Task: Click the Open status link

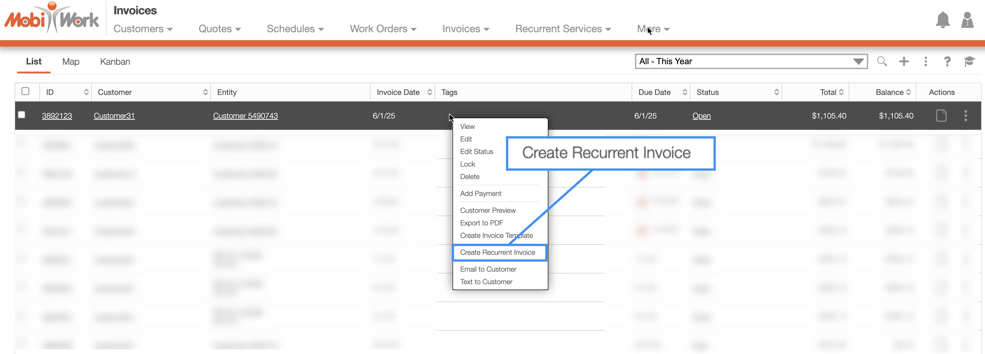Action: tap(701, 116)
